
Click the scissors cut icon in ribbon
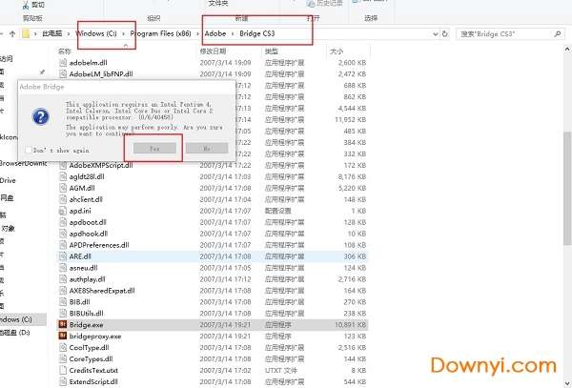pyautogui.click(x=26, y=5)
